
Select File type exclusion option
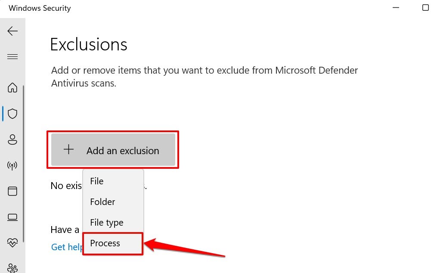coord(107,223)
